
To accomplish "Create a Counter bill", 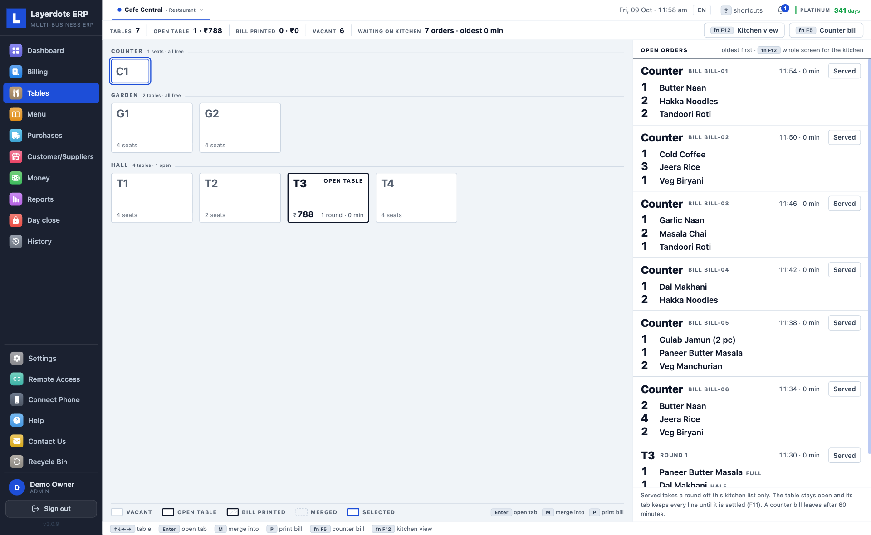I will coord(826,30).
